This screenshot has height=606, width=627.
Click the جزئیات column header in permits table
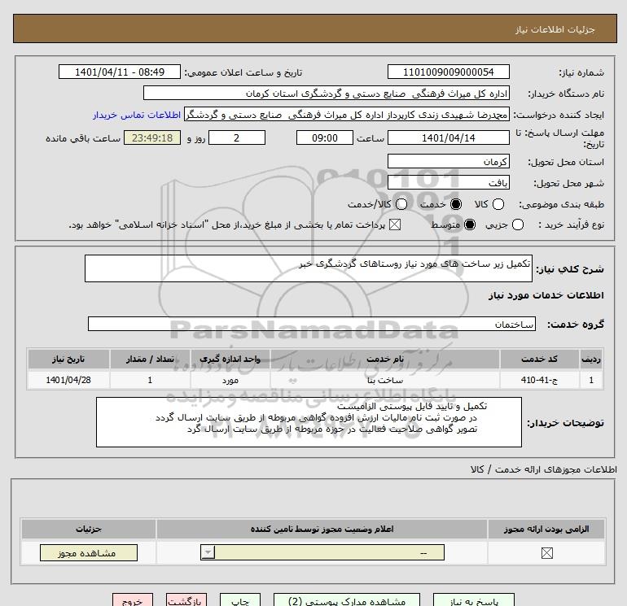tap(89, 529)
